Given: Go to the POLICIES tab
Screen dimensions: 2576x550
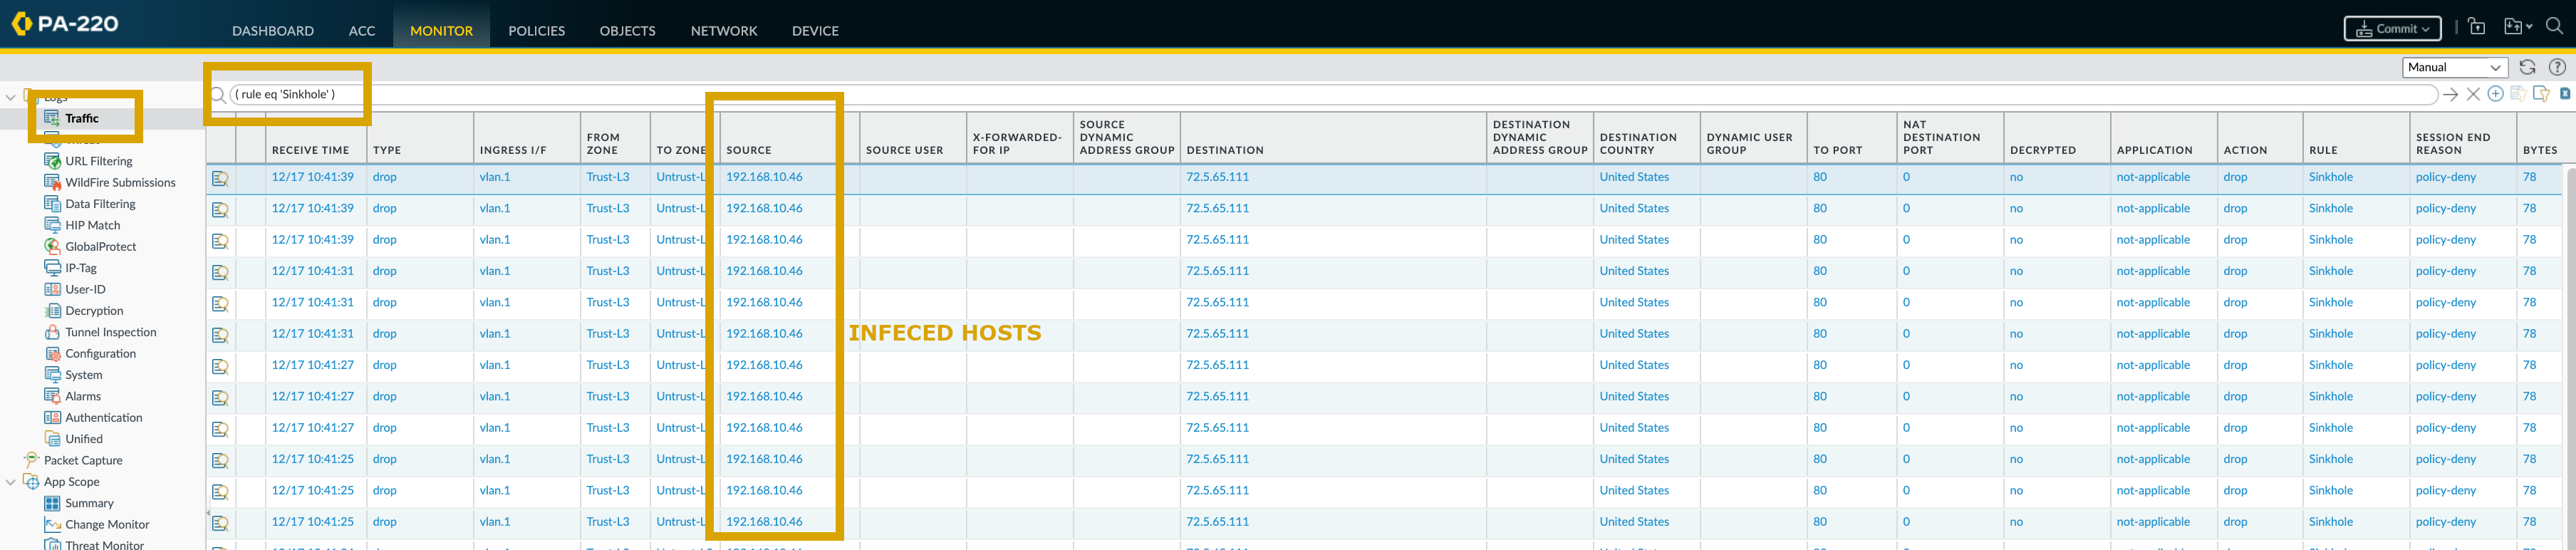Looking at the screenshot, I should coord(537,31).
